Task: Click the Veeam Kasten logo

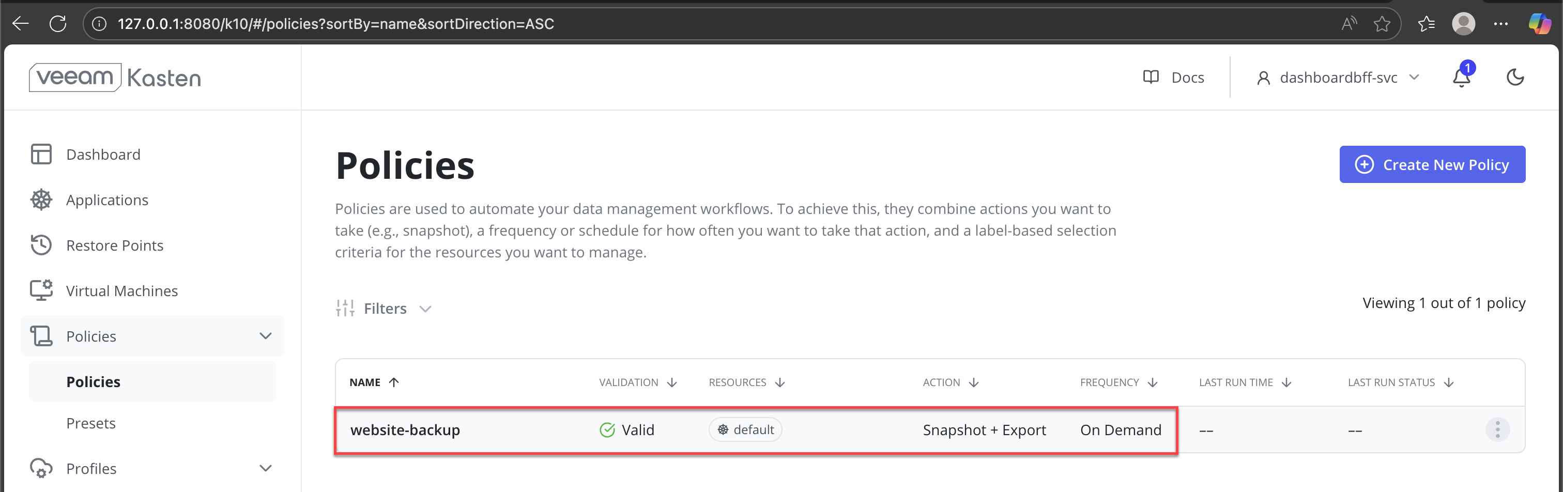Action: tap(115, 78)
